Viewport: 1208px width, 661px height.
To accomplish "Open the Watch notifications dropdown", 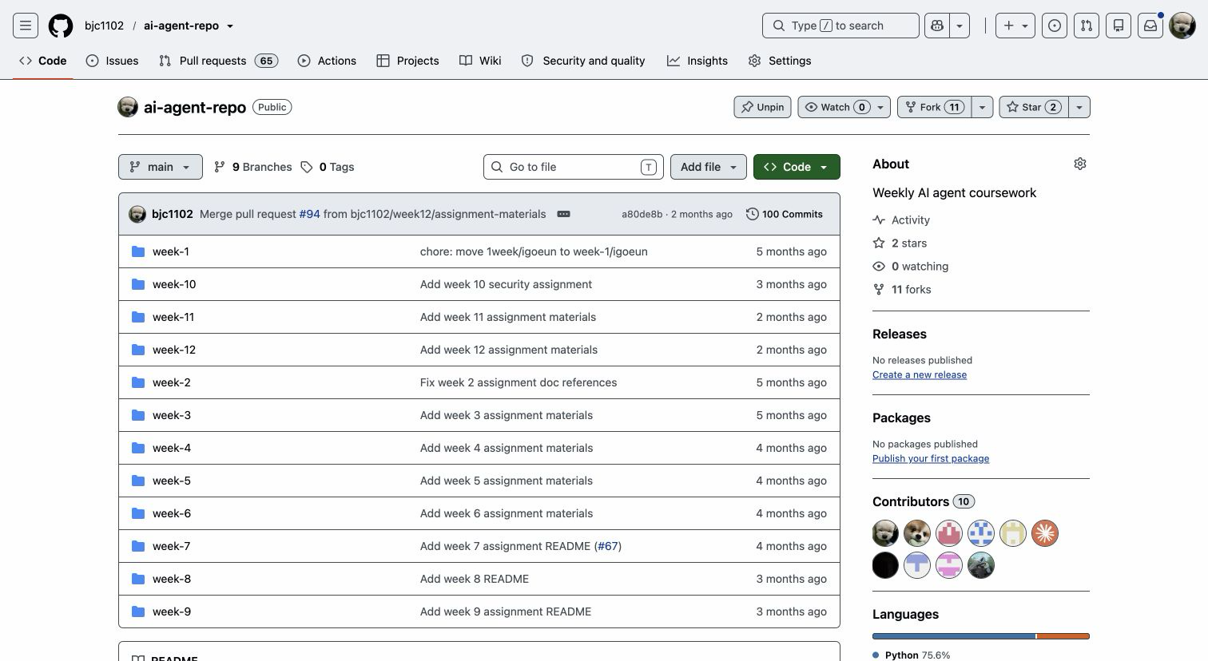I will pos(844,107).
